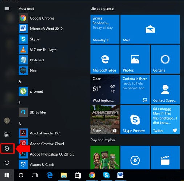Open Cortana search circle on taskbar
184x181 pixels.
tap(21, 175)
